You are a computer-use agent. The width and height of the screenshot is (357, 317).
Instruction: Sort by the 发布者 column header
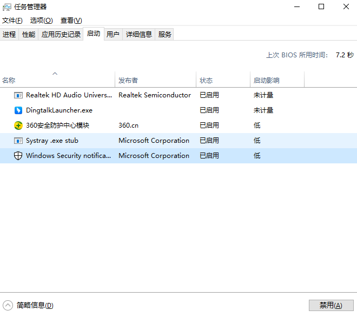(128, 81)
